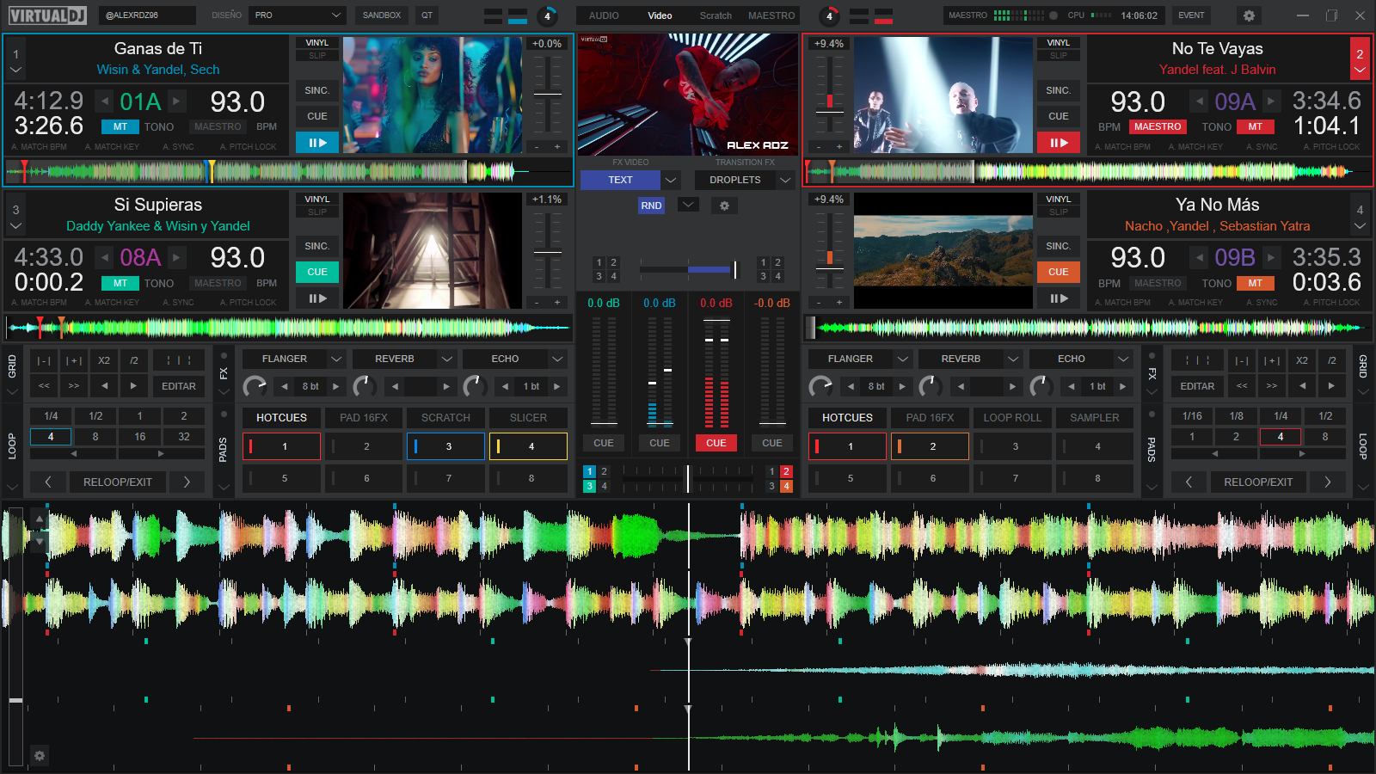Select the SLICER pad mode tab
The height and width of the screenshot is (774, 1376).
527,417
